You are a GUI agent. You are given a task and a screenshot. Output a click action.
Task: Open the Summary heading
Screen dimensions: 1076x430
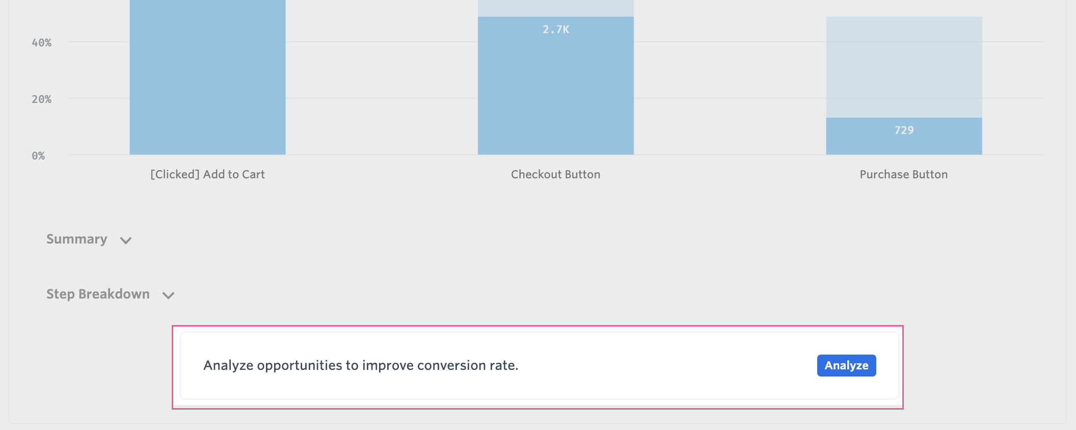tap(77, 239)
